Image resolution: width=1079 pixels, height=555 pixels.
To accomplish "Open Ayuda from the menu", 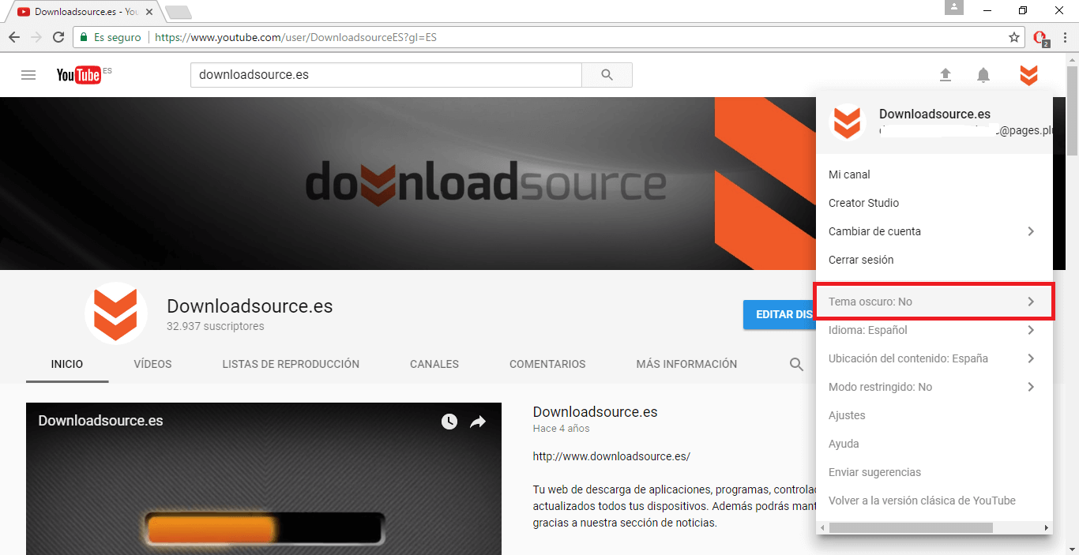I will (934, 444).
